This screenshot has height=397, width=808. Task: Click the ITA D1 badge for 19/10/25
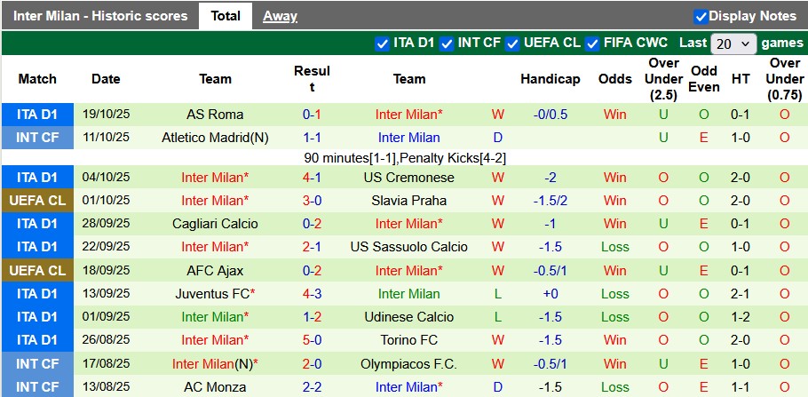(37, 115)
